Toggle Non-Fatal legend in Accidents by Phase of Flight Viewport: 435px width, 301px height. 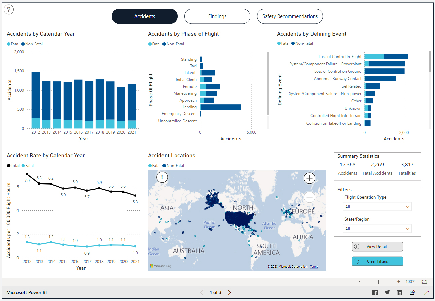173,44
